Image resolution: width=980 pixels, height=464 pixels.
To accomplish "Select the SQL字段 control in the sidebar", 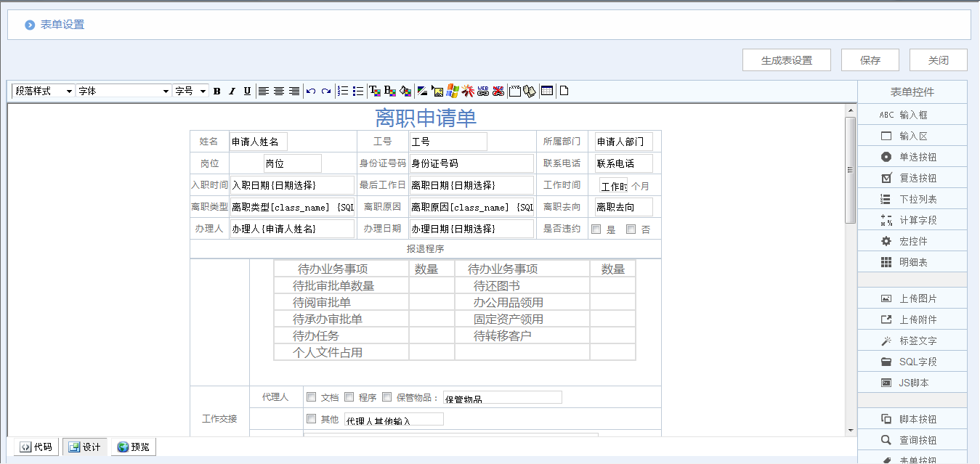I will pyautogui.click(x=912, y=361).
